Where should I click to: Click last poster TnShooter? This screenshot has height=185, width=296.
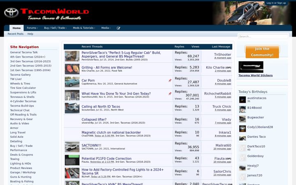pyautogui.click(x=222, y=54)
